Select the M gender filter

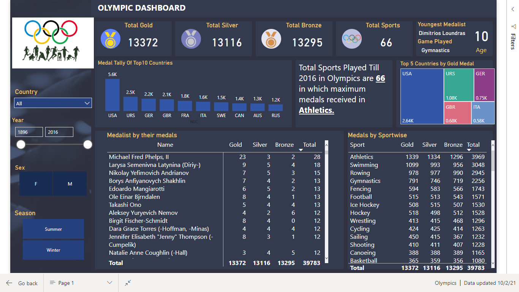pyautogui.click(x=70, y=184)
